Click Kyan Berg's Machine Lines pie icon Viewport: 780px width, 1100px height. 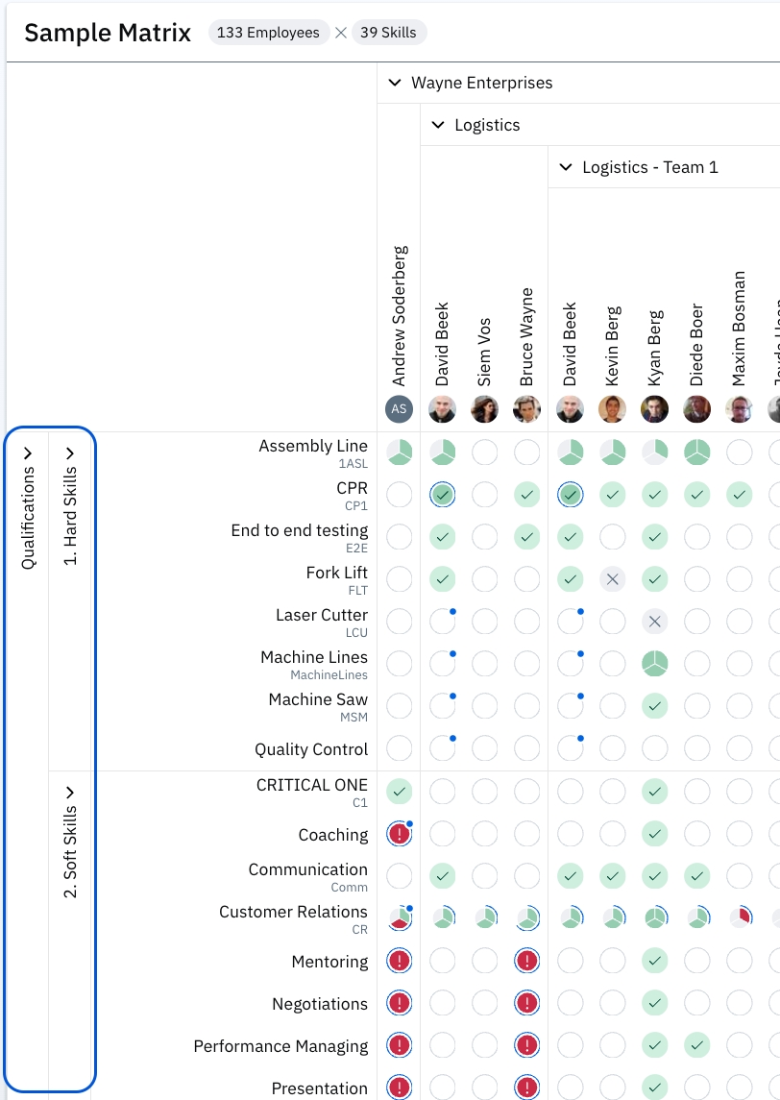pyautogui.click(x=654, y=664)
